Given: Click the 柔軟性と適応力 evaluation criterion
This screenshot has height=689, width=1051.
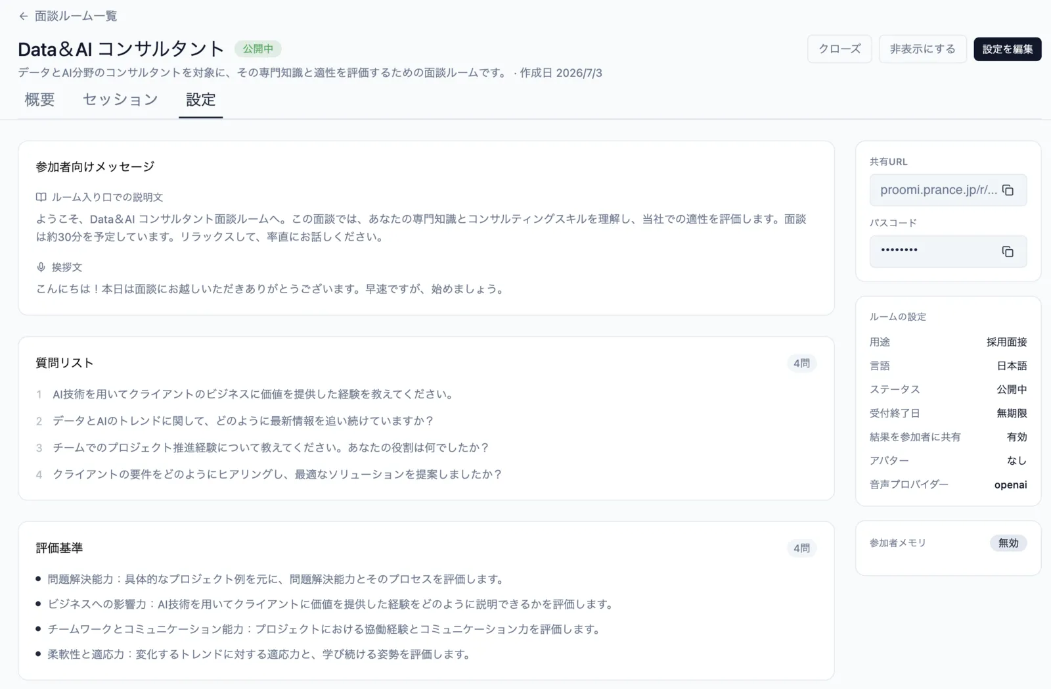Looking at the screenshot, I should point(259,654).
